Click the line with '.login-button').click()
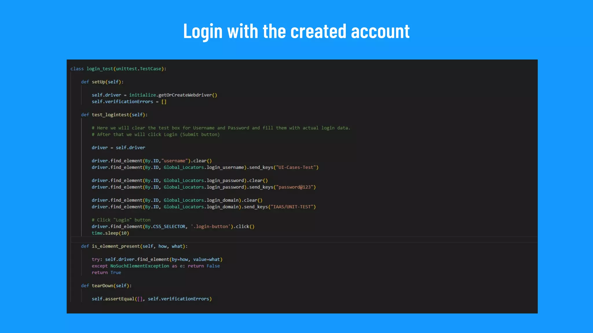593x333 pixels. pos(173,226)
